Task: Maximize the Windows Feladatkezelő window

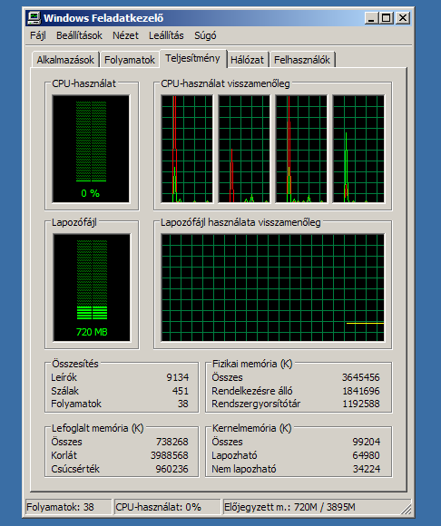Action: pos(386,18)
